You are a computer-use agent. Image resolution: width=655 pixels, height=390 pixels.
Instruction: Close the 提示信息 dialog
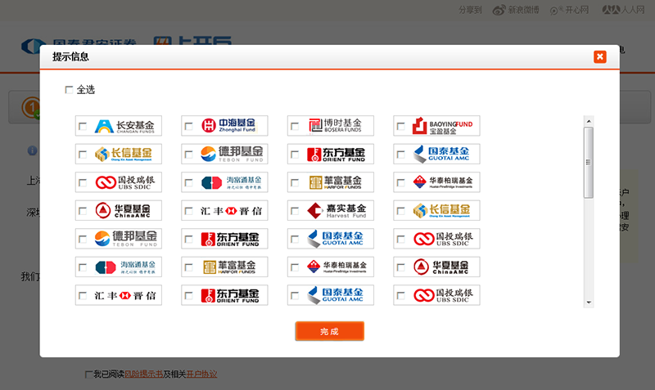pos(600,56)
